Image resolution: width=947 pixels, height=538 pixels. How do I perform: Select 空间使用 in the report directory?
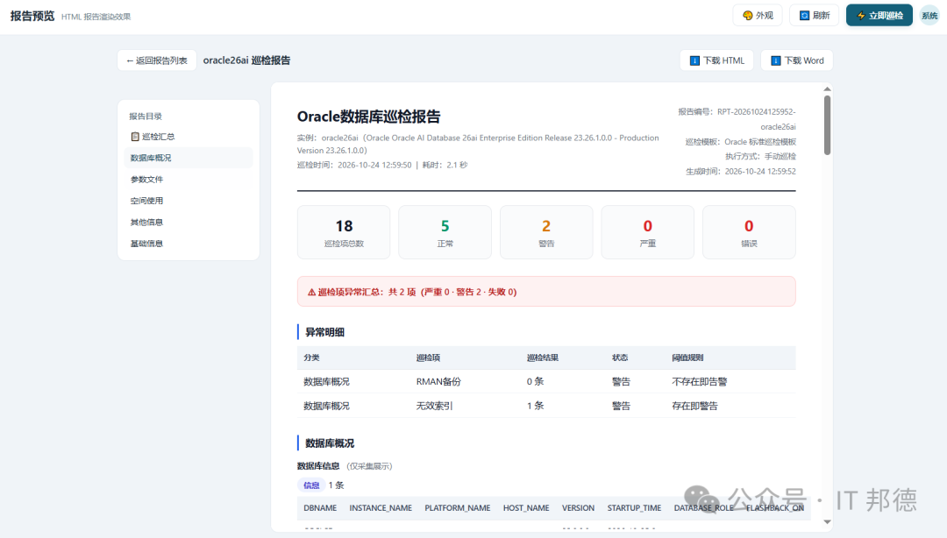coord(189,201)
